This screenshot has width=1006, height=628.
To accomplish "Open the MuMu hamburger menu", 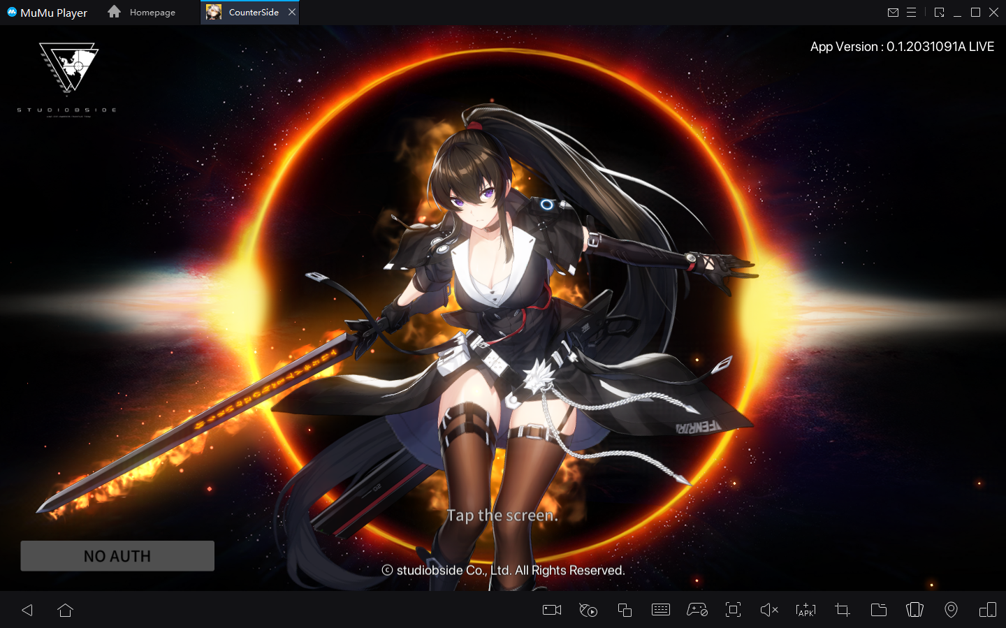I will coord(911,13).
